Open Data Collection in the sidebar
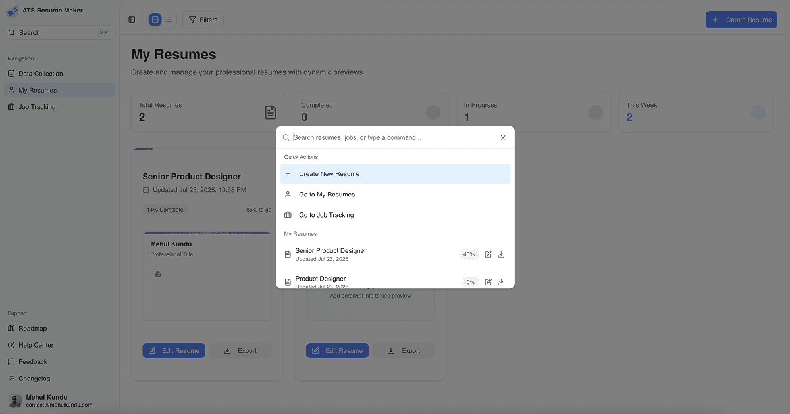 [x=41, y=74]
